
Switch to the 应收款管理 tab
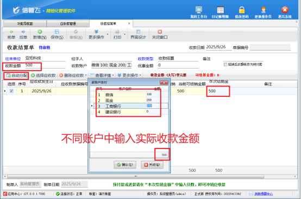(x=68, y=23)
